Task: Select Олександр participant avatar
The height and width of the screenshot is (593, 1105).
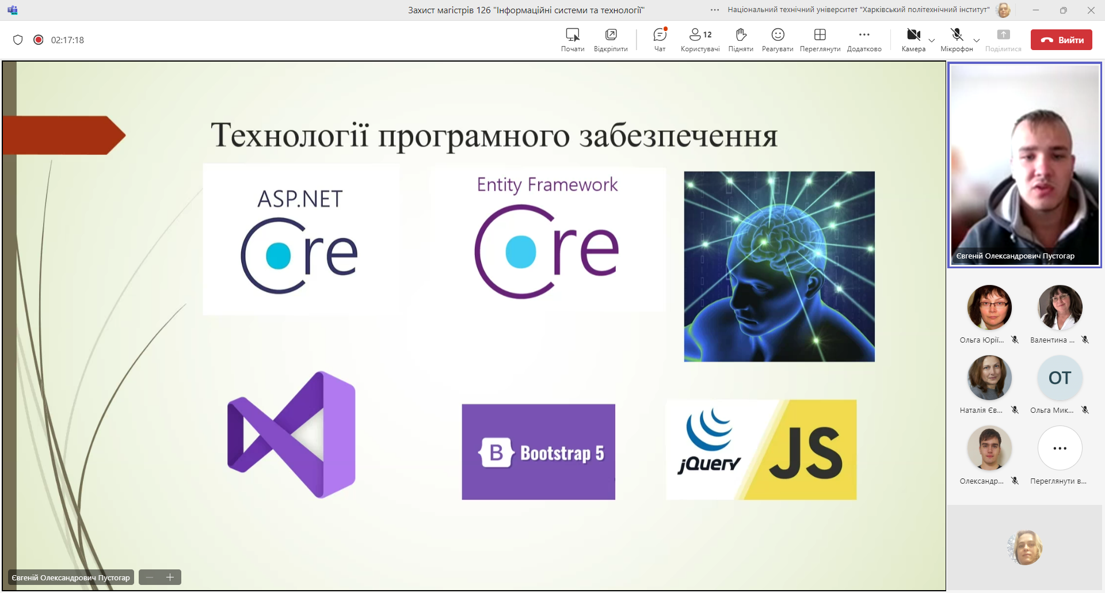Action: [989, 448]
